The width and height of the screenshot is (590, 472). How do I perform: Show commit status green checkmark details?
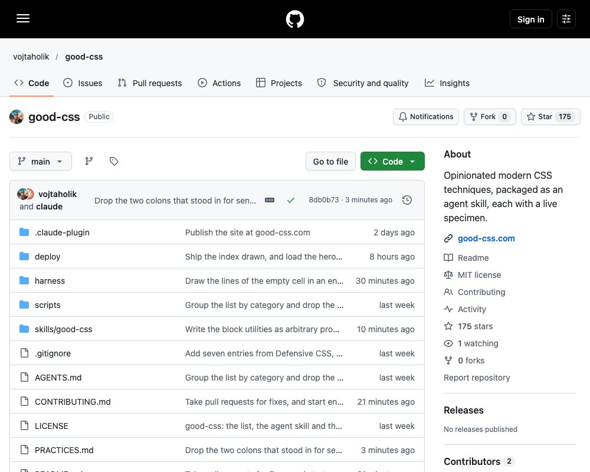290,200
